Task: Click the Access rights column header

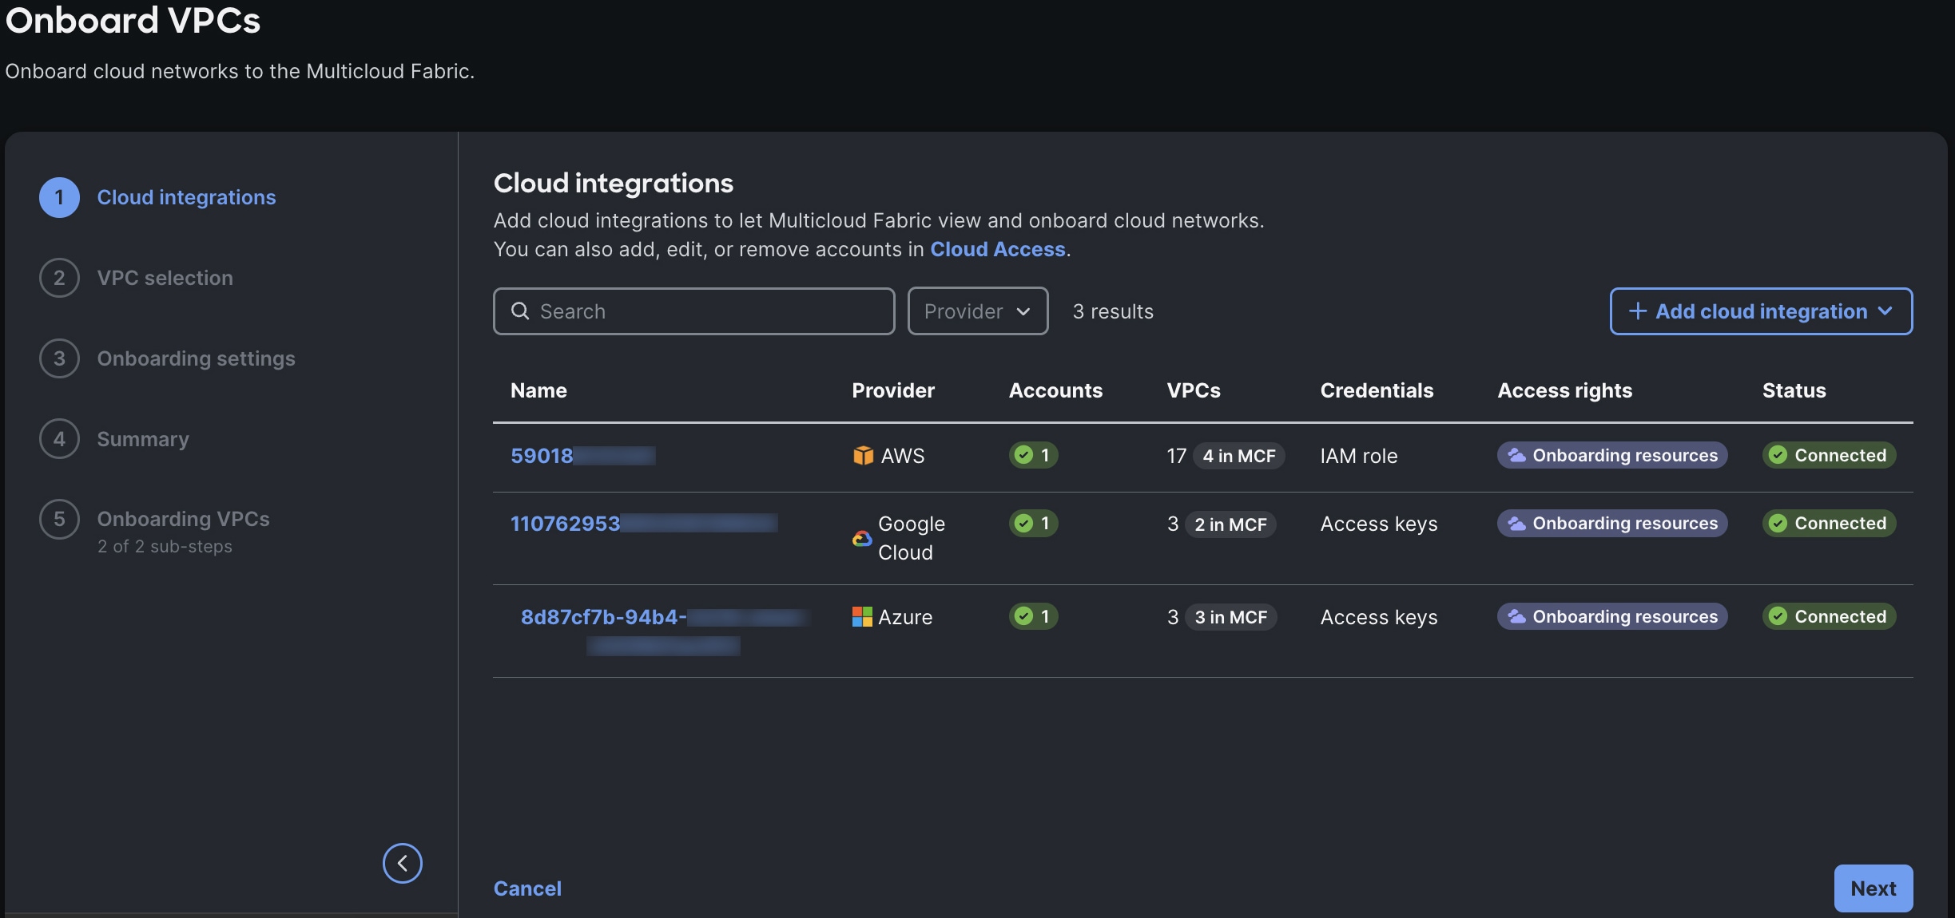Action: point(1564,390)
